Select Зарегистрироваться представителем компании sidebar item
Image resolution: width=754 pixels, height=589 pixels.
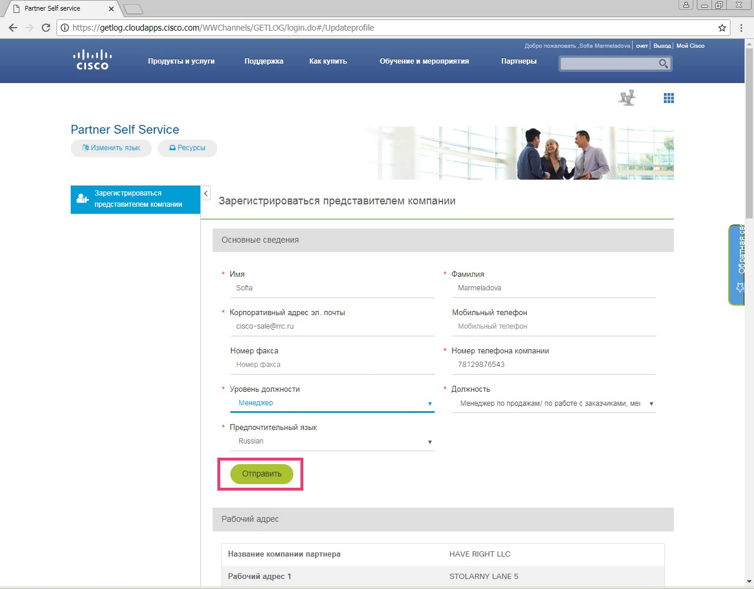coord(135,199)
